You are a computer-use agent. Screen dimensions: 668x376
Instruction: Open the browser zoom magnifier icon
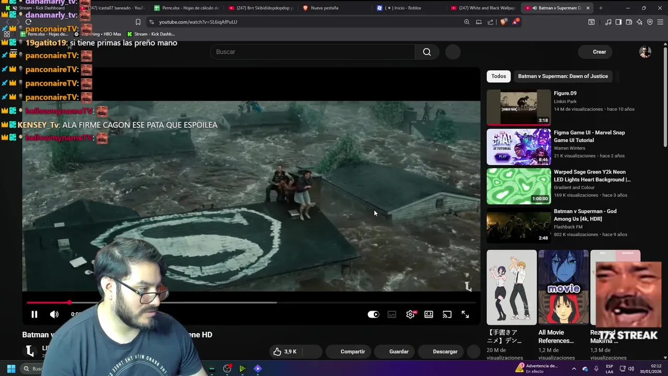point(467,22)
